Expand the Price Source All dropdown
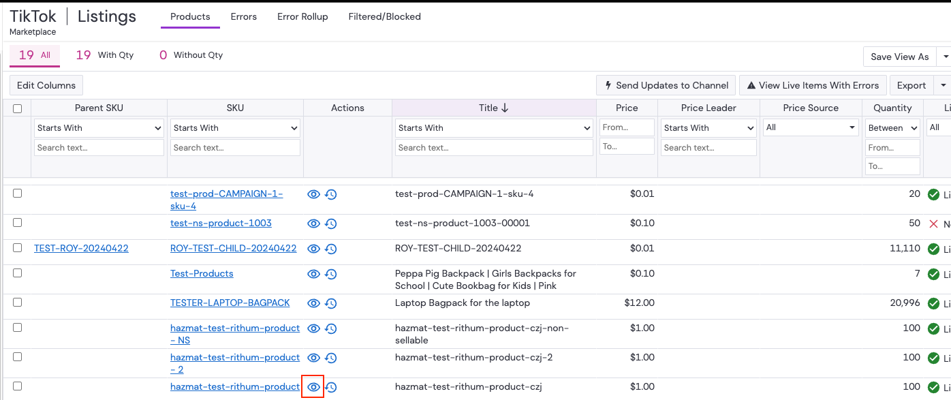The height and width of the screenshot is (400, 951). (811, 127)
